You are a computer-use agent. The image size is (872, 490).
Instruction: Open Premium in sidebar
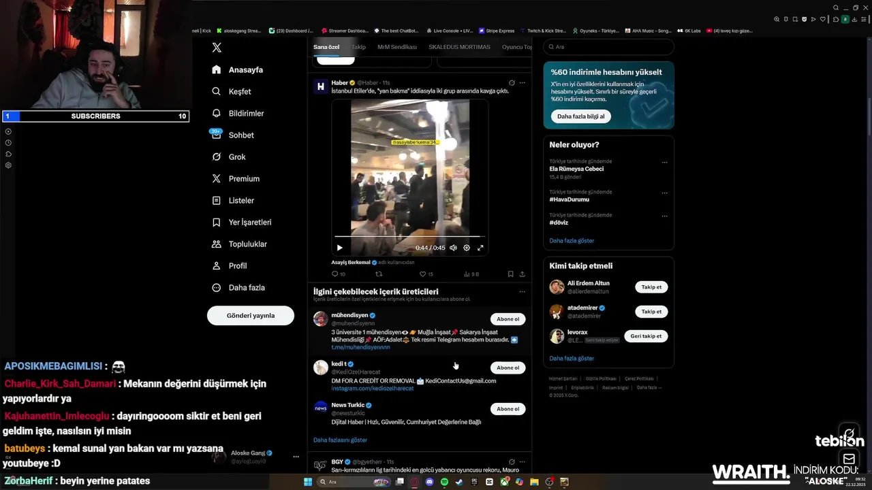tap(235, 178)
